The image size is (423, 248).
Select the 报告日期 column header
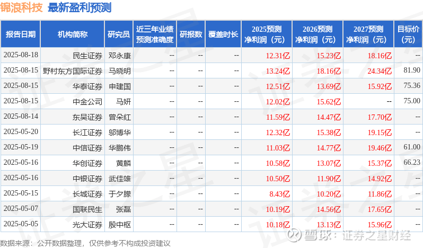coord(21,34)
